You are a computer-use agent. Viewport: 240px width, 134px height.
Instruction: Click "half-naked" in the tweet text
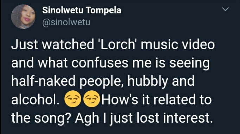43,81
